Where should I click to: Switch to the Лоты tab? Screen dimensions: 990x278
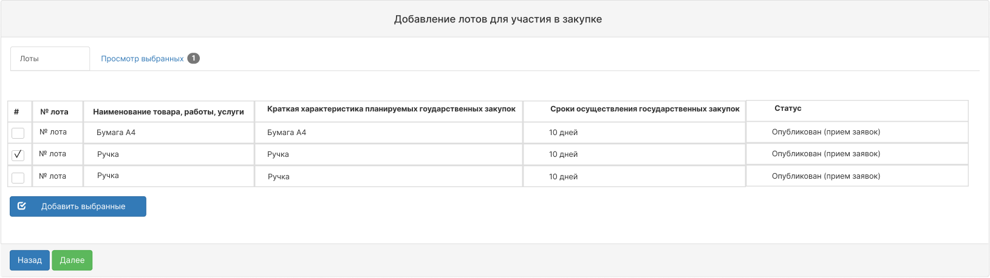coord(50,59)
